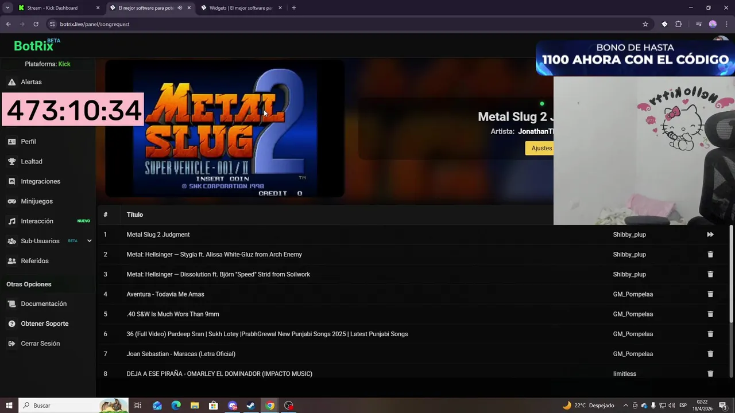
Task: Open Steam from the taskbar
Action: point(251,406)
